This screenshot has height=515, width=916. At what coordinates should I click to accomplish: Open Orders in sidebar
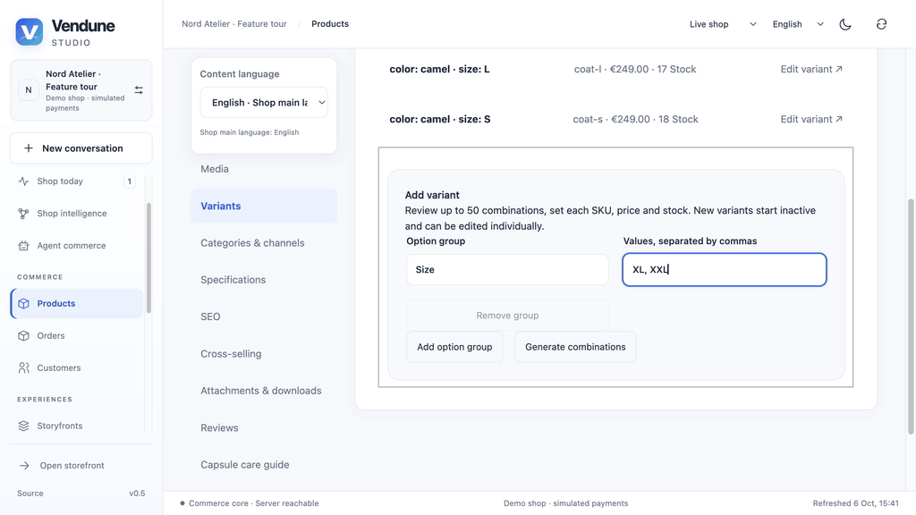pos(77,336)
